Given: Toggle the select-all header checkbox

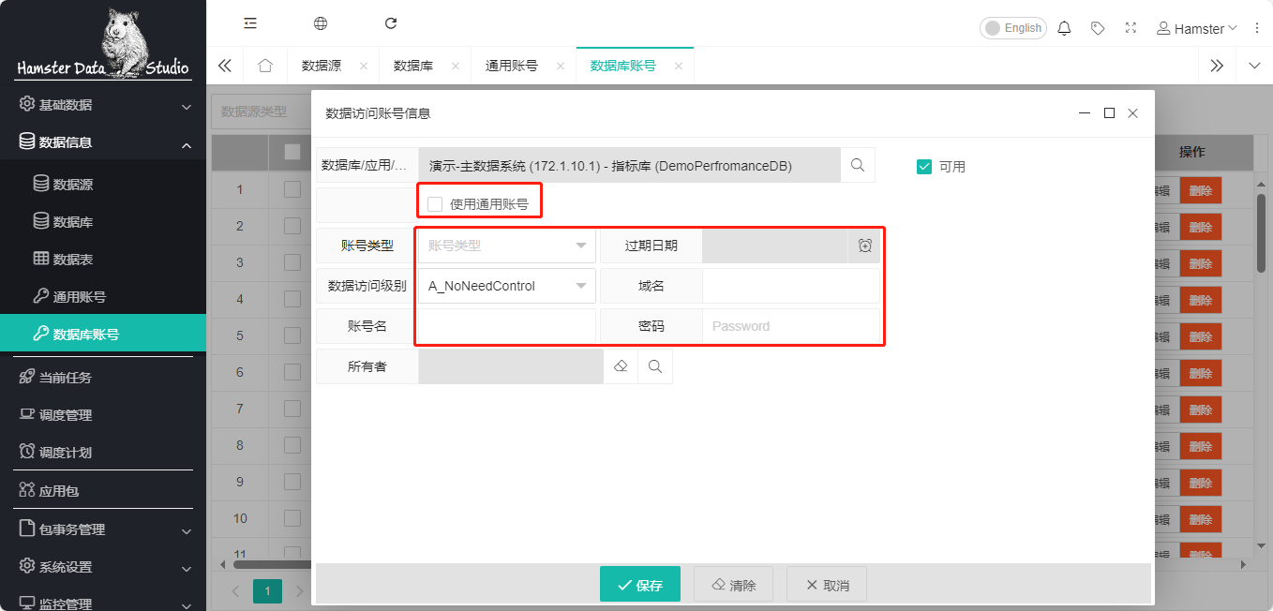Looking at the screenshot, I should (x=292, y=152).
